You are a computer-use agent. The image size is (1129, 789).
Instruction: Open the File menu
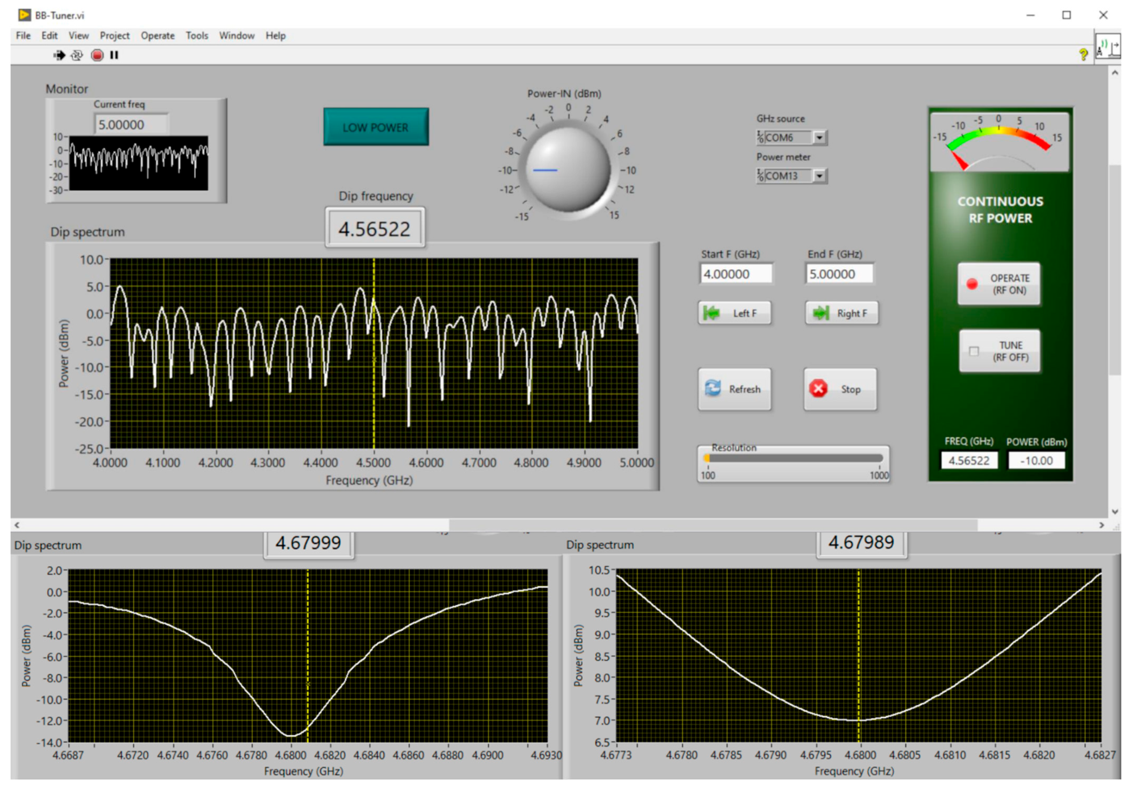coord(23,35)
